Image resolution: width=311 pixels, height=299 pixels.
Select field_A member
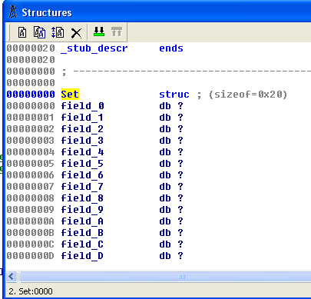[82, 221]
